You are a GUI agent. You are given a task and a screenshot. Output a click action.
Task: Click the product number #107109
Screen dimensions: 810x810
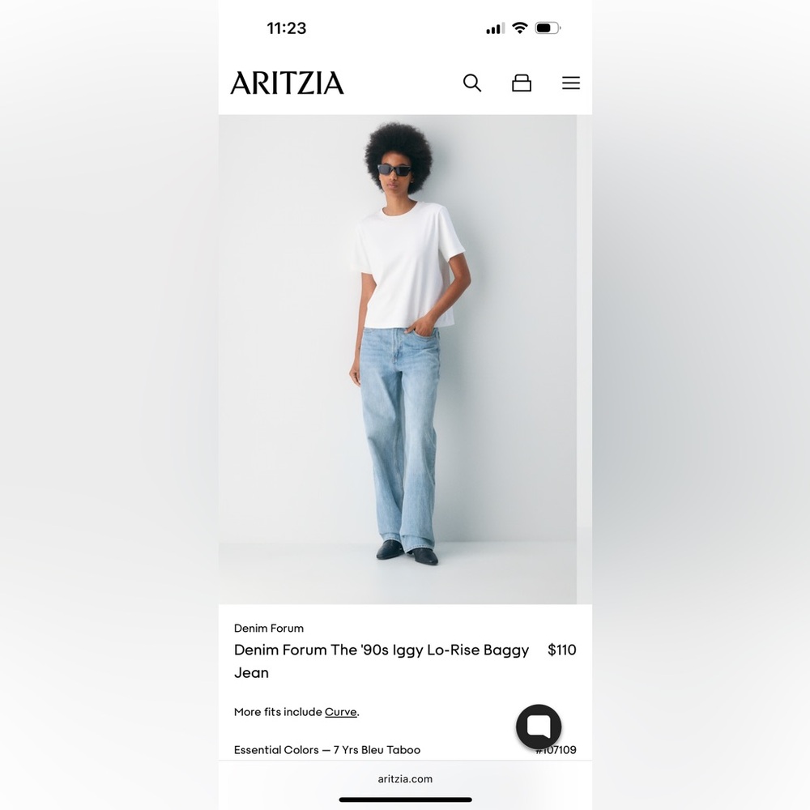click(556, 749)
